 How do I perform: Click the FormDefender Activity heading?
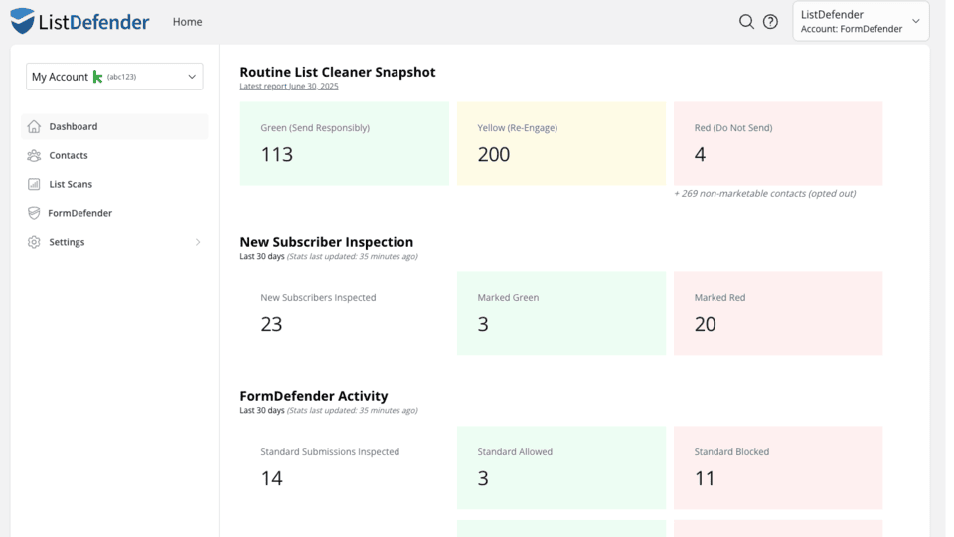pyautogui.click(x=314, y=396)
